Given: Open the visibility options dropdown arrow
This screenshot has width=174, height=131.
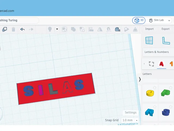Looking at the screenshot, I should 57,29.
